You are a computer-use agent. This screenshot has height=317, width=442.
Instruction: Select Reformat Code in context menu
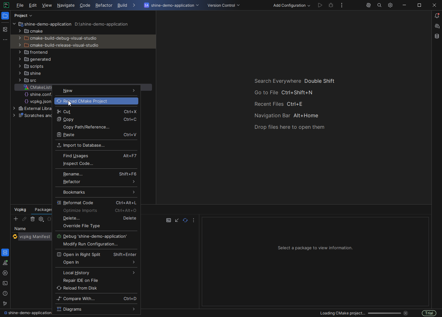96,203
